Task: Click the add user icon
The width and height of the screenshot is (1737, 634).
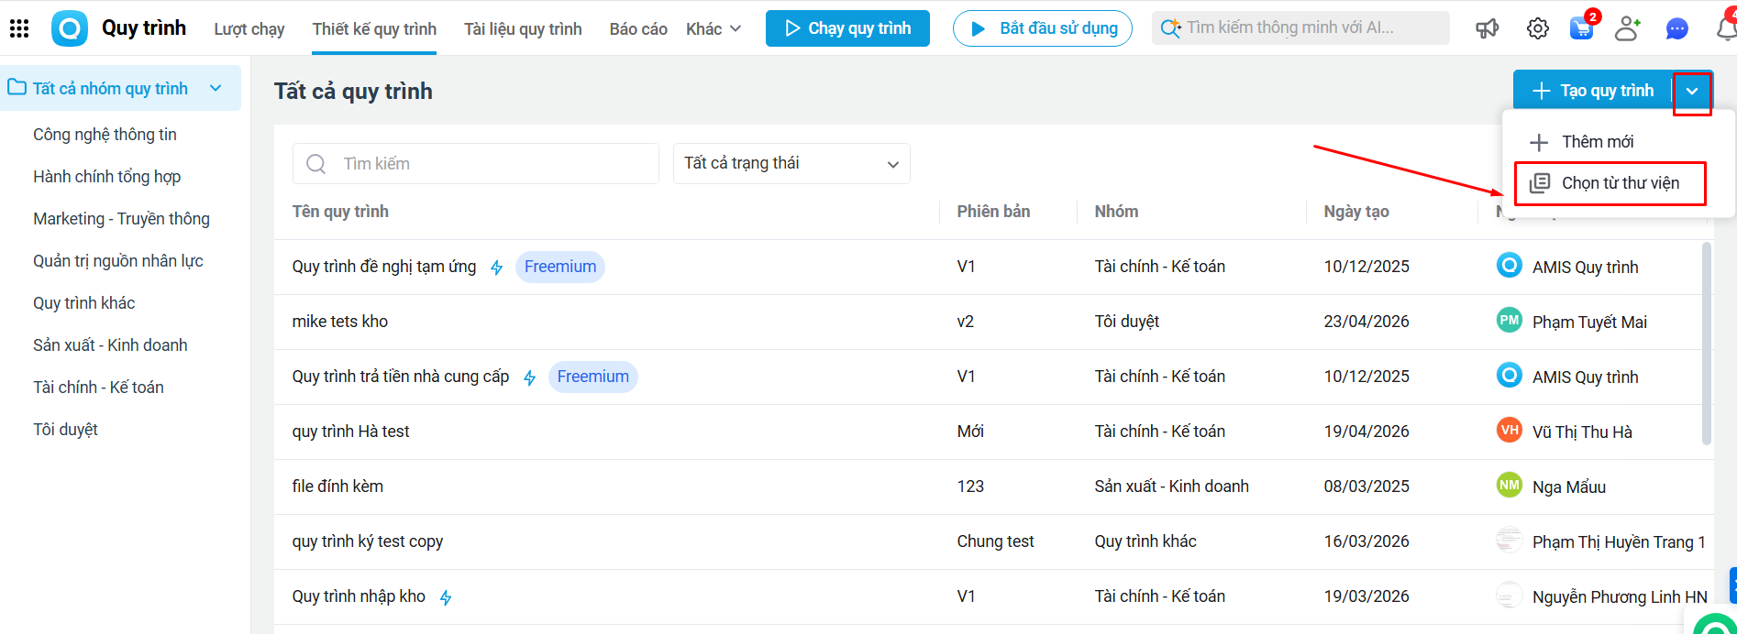Action: tap(1627, 28)
